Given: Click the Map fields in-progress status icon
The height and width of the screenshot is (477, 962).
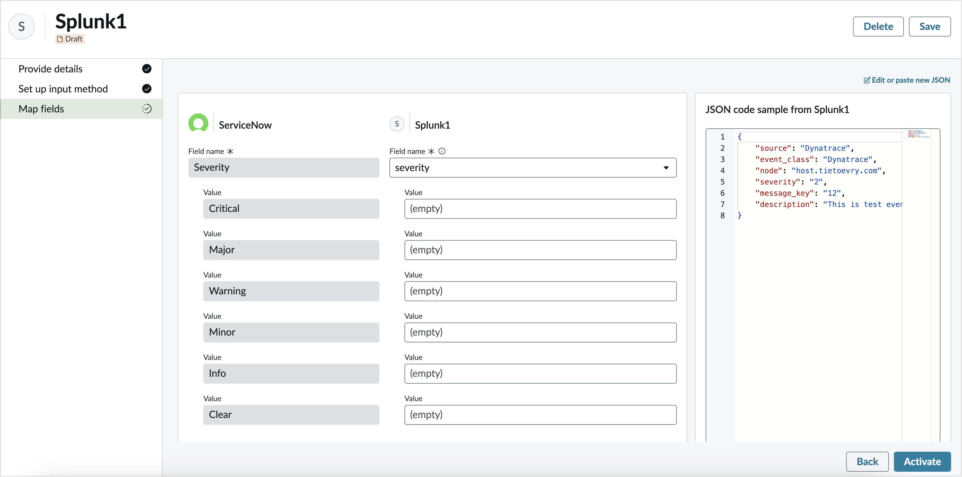Looking at the screenshot, I should [147, 109].
